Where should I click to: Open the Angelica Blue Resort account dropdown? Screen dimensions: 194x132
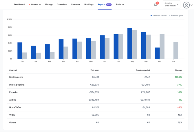(171, 4)
